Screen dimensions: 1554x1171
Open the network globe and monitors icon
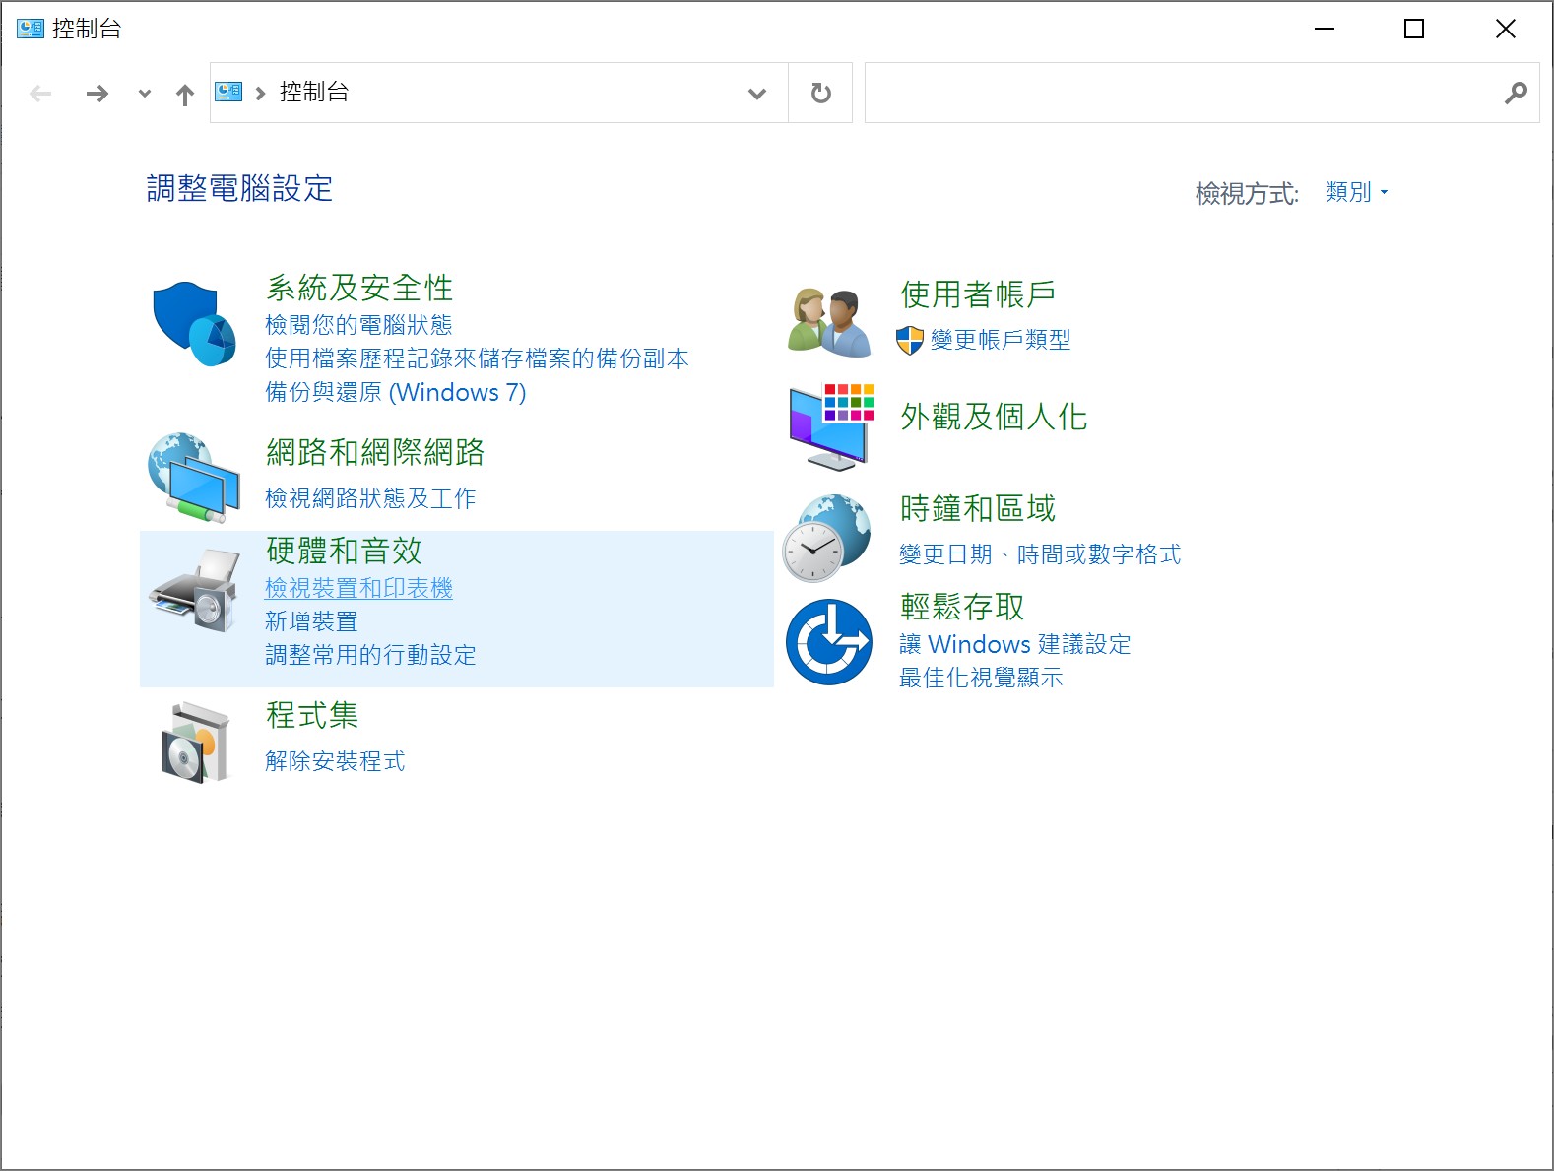pyautogui.click(x=194, y=477)
